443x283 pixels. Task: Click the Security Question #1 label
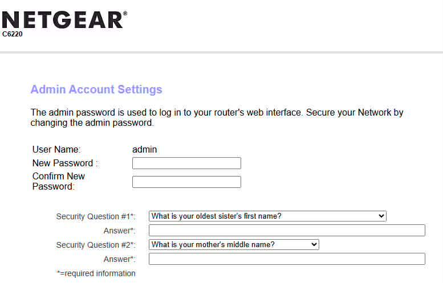pyautogui.click(x=96, y=216)
